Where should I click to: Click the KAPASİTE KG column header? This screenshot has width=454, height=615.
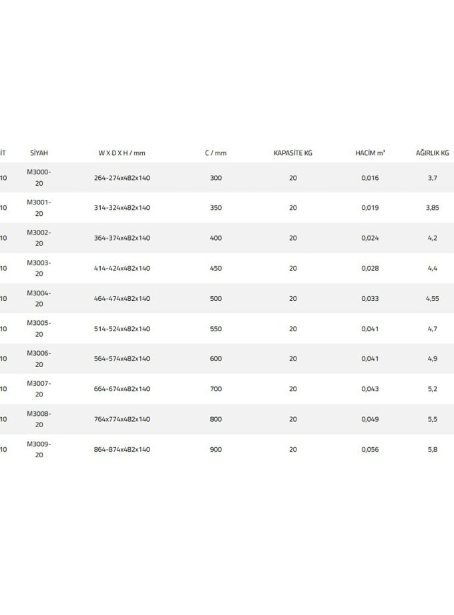[293, 153]
